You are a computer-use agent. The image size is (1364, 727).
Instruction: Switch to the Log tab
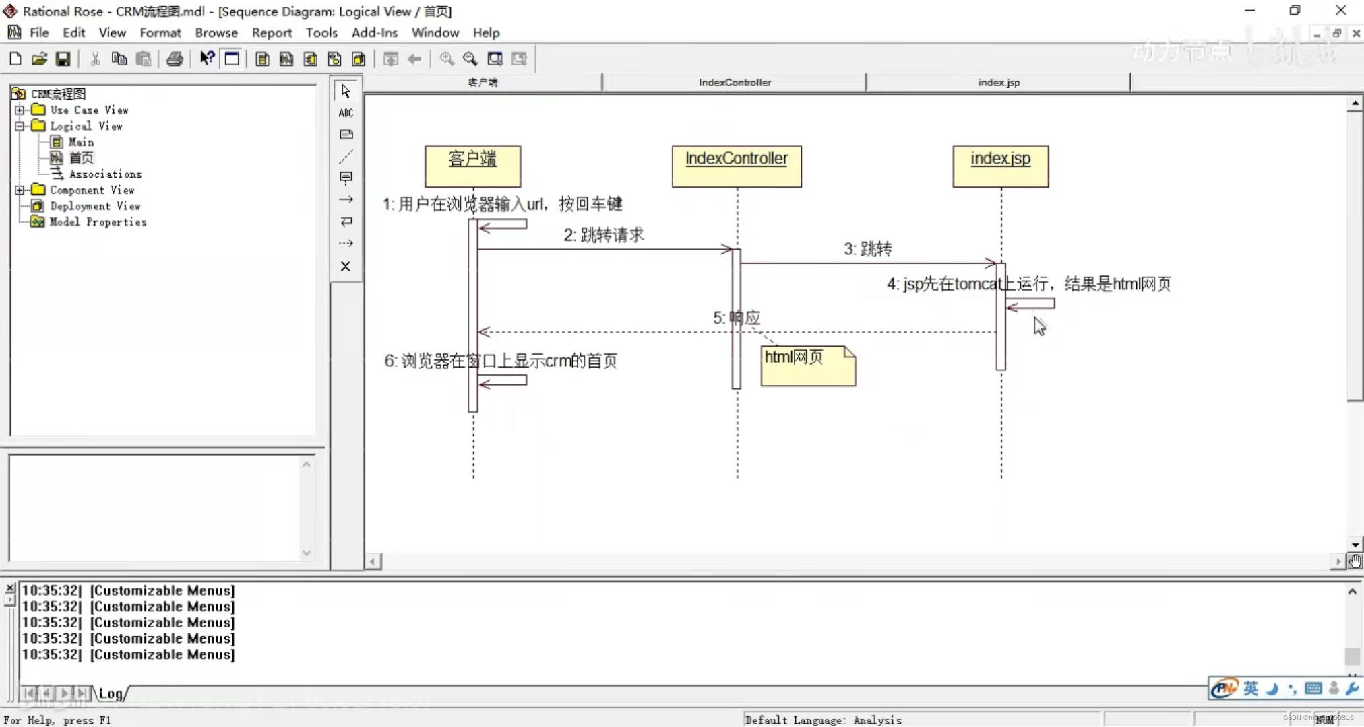pyautogui.click(x=111, y=693)
